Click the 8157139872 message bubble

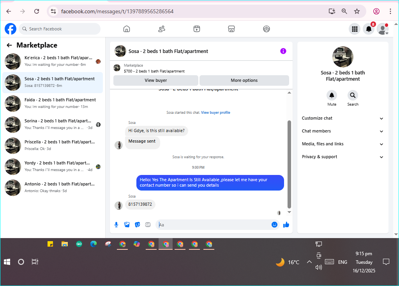tap(140, 204)
